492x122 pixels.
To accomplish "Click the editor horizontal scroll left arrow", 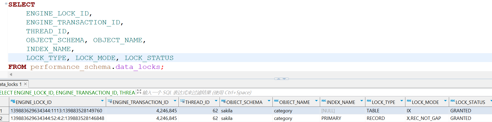I will tap(11, 74).
